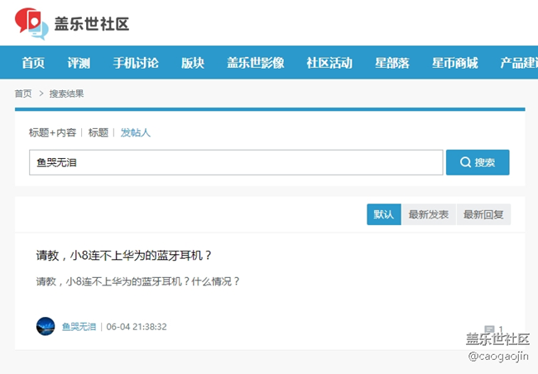Navigate to 社区活动 page
This screenshot has width=538, height=374.
pos(329,63)
